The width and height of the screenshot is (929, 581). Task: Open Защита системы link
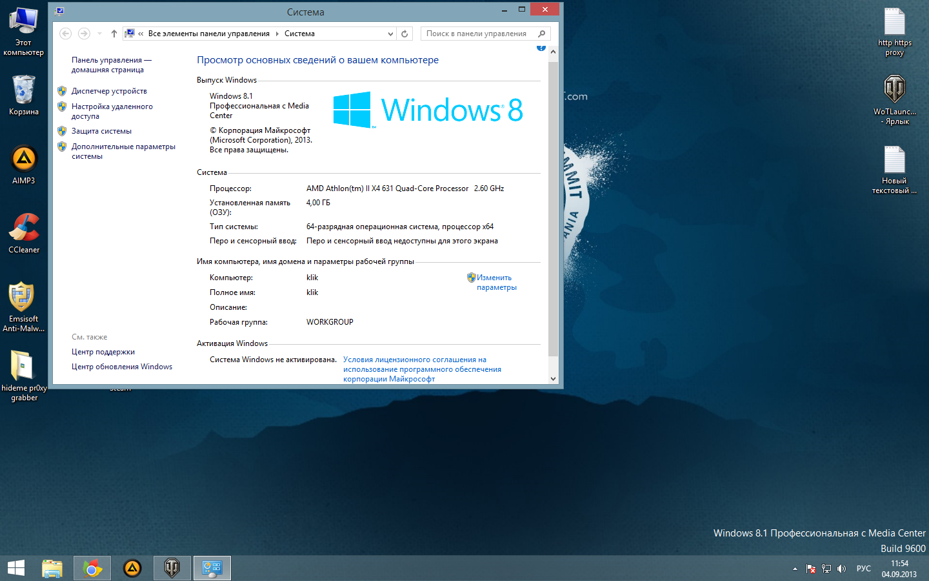point(101,131)
